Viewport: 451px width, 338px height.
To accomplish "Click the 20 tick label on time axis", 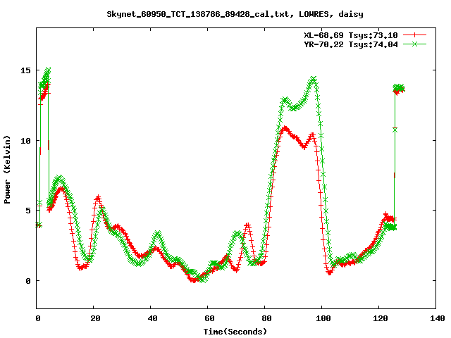I will point(94,318).
